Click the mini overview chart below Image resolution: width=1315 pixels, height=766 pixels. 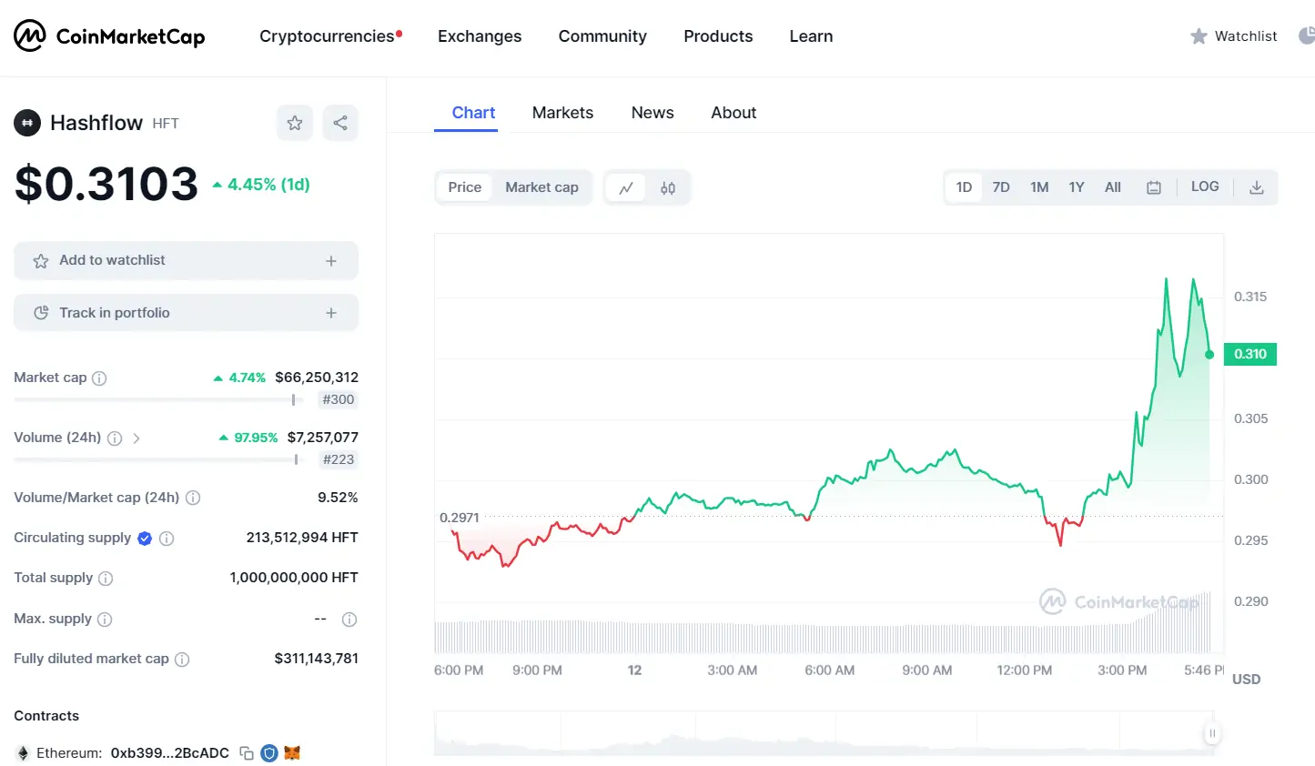825,733
